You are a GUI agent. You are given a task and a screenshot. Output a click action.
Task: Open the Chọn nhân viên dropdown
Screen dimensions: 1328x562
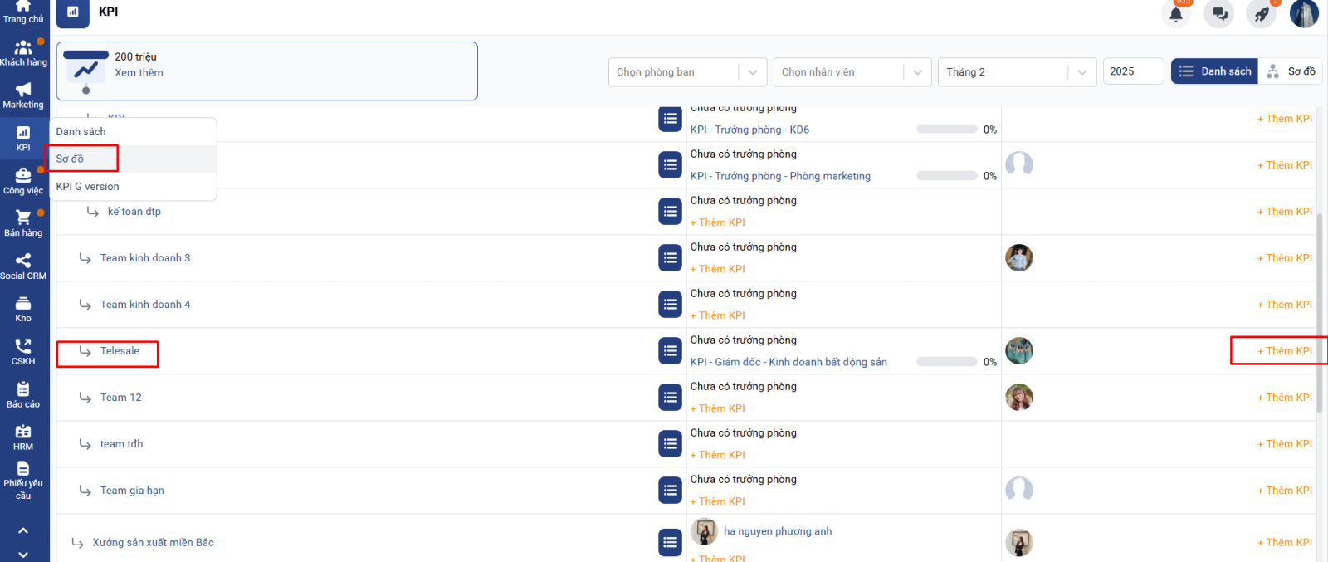point(852,72)
